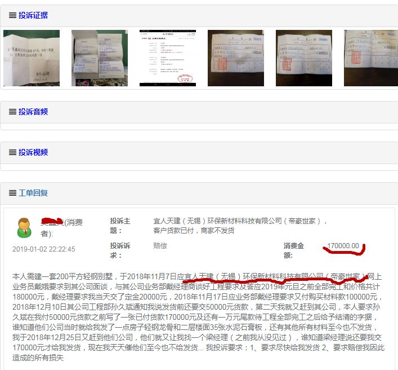Click the list icon beside 投诉证据
Image resolution: width=398 pixels, height=370 pixels.
tap(12, 15)
